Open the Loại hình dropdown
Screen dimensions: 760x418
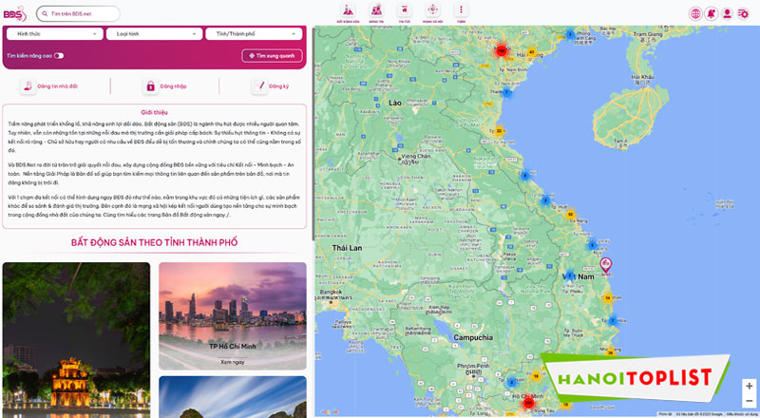(x=153, y=34)
